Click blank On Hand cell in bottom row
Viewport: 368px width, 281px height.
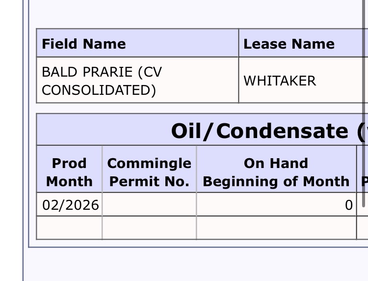[x=276, y=228]
